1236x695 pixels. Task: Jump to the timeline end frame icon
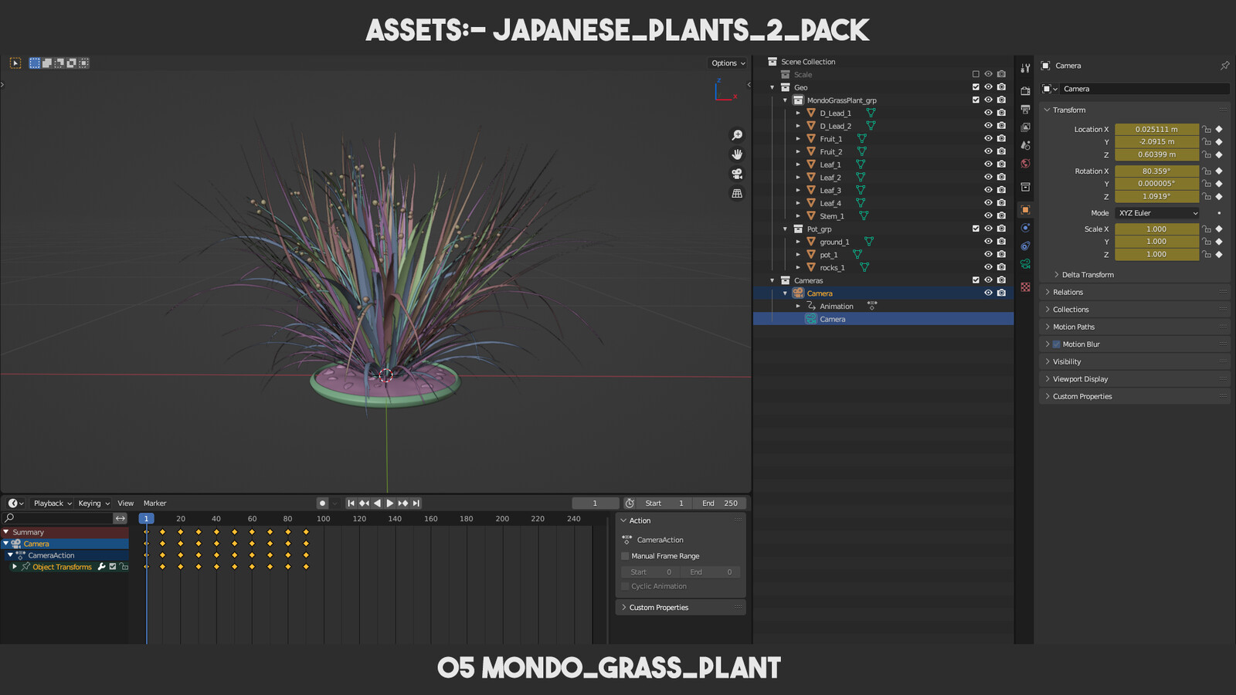[x=416, y=503]
